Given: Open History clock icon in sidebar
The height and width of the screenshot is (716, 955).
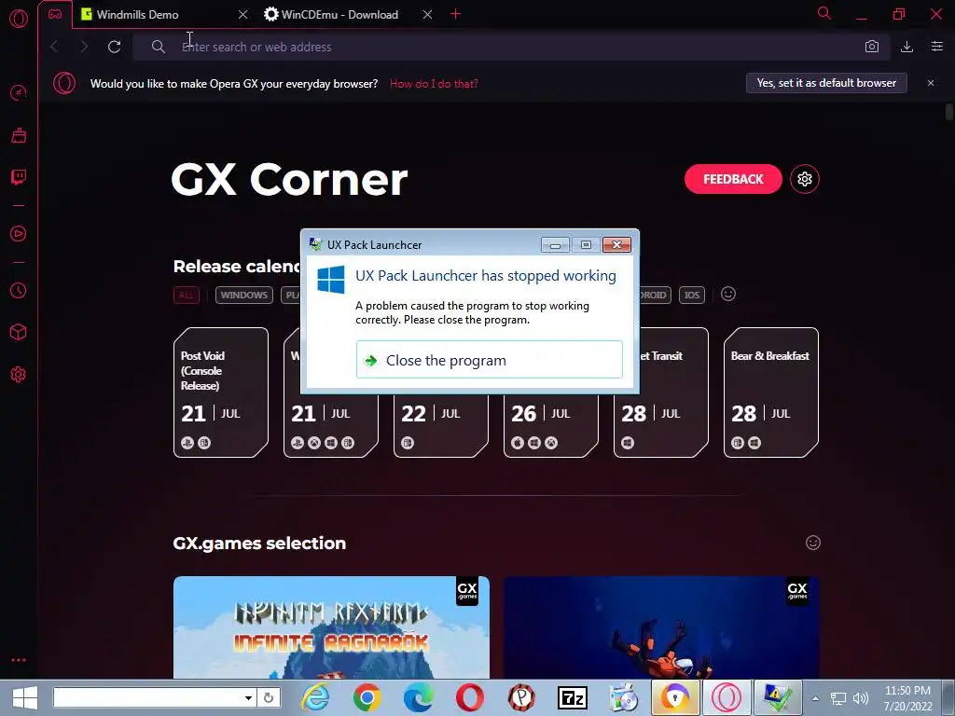Looking at the screenshot, I should point(19,291).
